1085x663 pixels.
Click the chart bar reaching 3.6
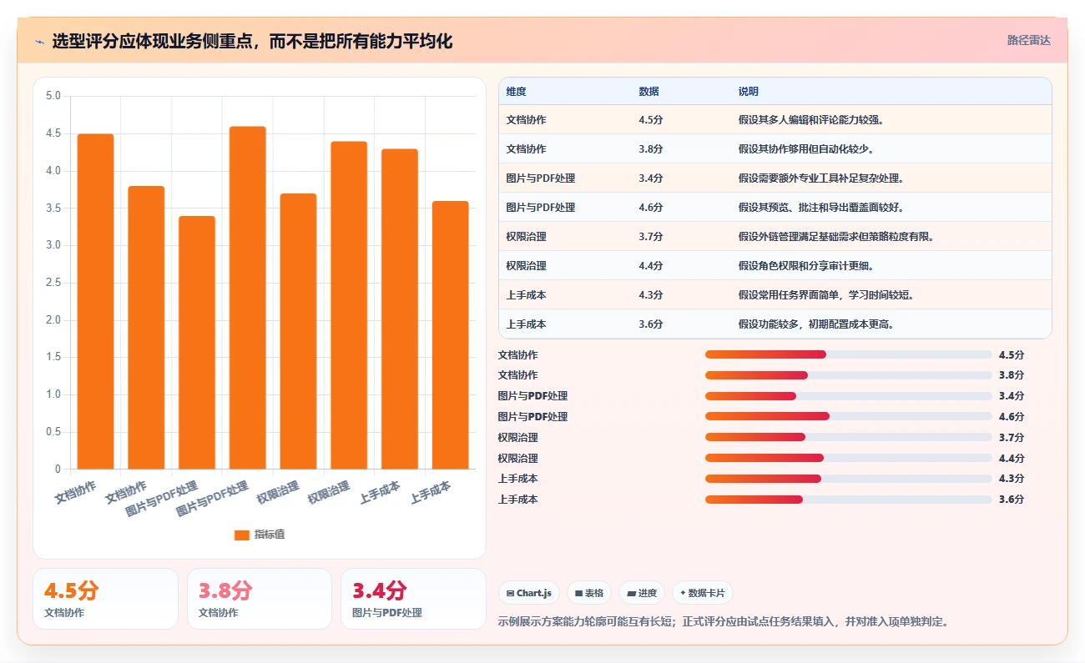451,335
